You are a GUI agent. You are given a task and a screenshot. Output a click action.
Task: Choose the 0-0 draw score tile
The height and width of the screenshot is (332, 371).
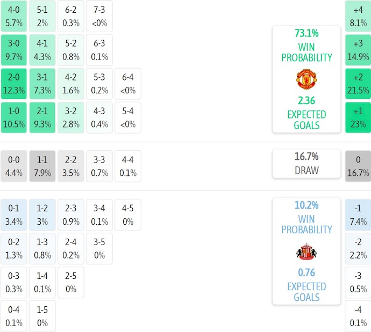(x=13, y=166)
